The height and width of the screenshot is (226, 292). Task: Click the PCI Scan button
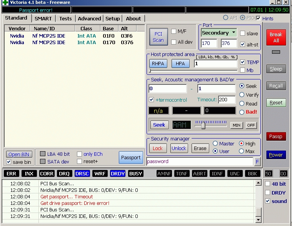tap(159, 37)
